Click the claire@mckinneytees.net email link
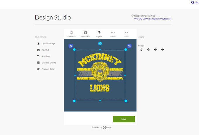 coord(160,19)
